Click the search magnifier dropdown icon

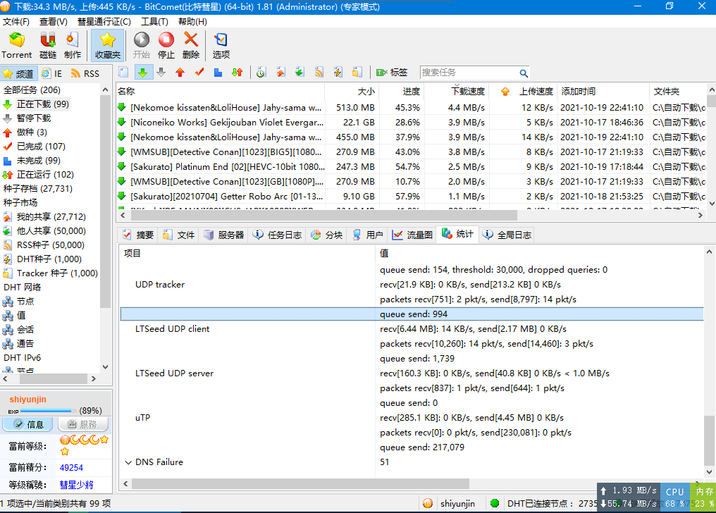point(524,73)
